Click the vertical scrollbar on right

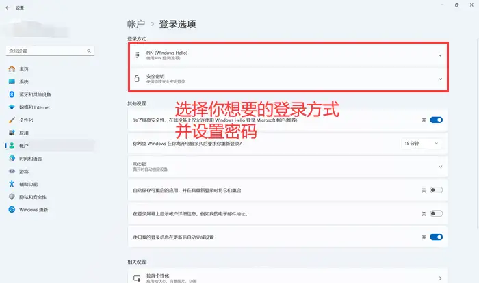[478, 133]
